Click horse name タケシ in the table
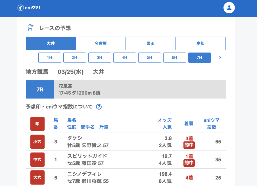Viewport: 257px width, 186px height. point(75,138)
